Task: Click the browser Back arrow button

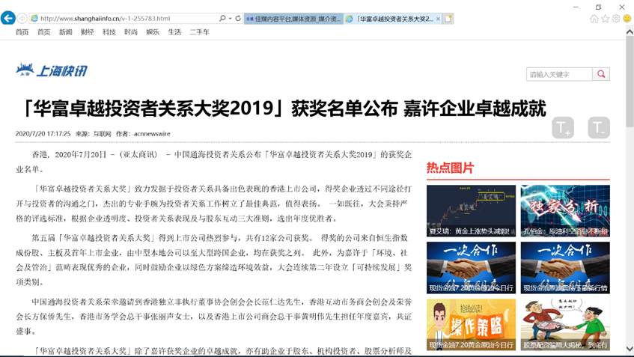Action: pyautogui.click(x=8, y=18)
